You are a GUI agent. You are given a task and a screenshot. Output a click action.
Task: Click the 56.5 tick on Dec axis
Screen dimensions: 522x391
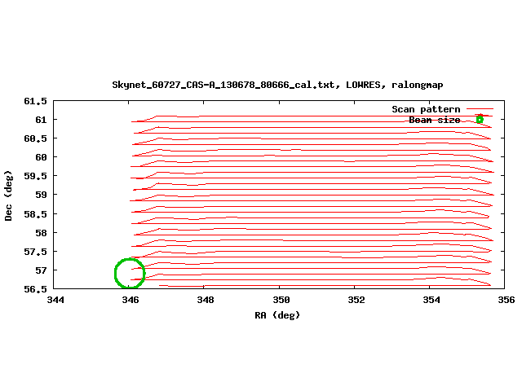pyautogui.click(x=36, y=288)
